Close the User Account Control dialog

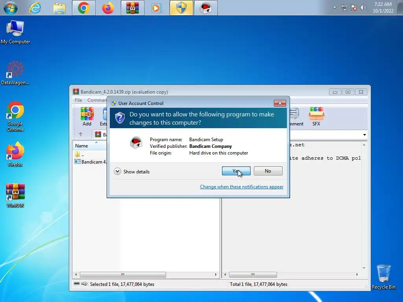coord(280,103)
